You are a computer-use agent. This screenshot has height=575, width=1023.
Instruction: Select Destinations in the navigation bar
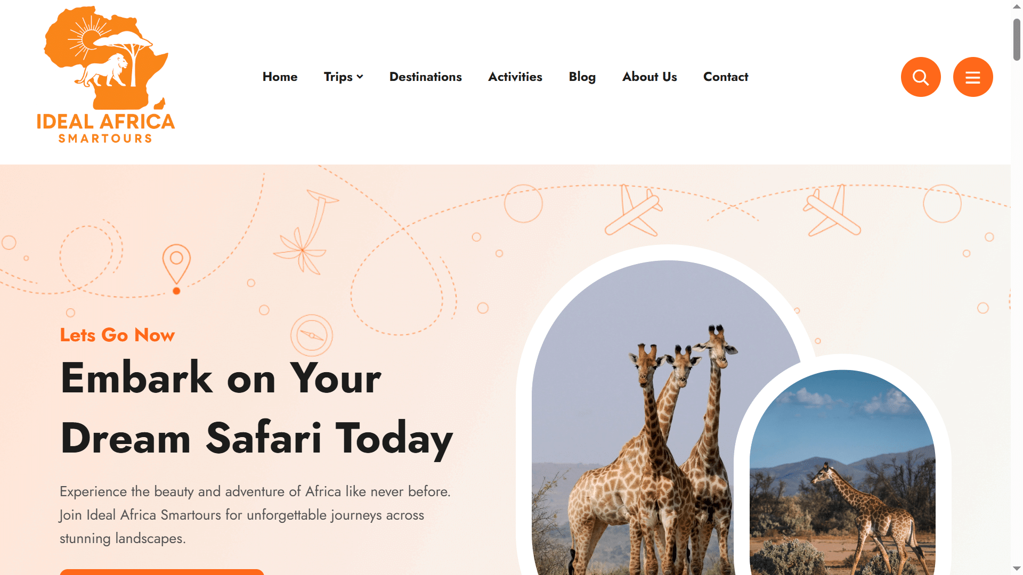(x=425, y=77)
